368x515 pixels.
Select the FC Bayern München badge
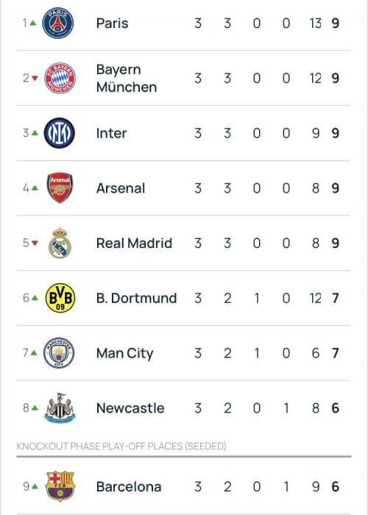(x=60, y=78)
